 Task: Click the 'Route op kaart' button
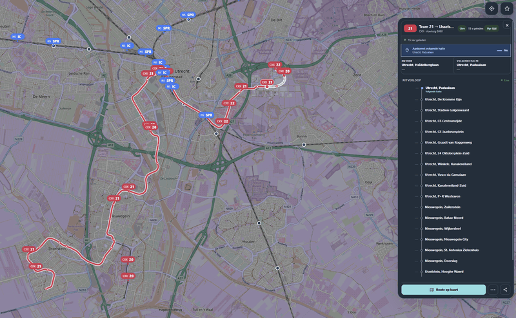[444, 290]
